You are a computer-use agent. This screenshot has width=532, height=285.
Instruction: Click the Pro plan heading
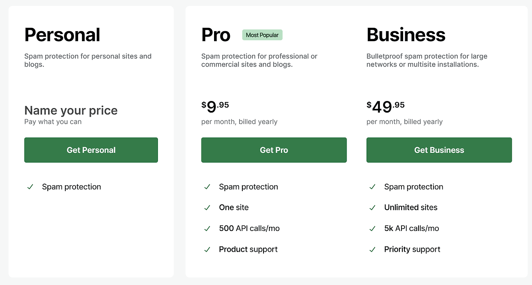tap(216, 35)
